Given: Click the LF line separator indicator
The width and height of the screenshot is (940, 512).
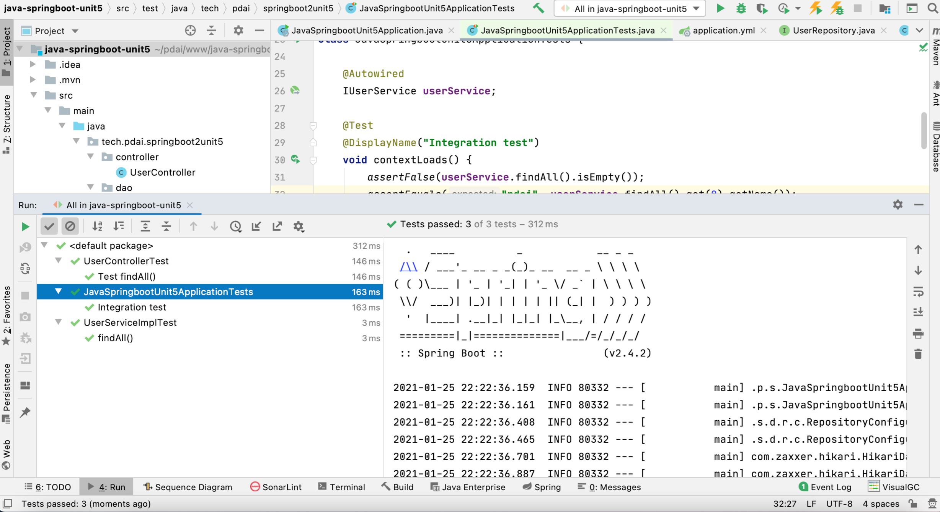Looking at the screenshot, I should [811, 504].
